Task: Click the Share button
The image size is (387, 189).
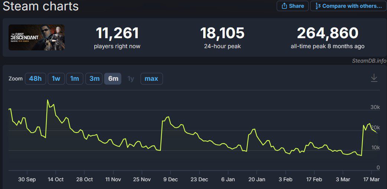Action: click(293, 6)
